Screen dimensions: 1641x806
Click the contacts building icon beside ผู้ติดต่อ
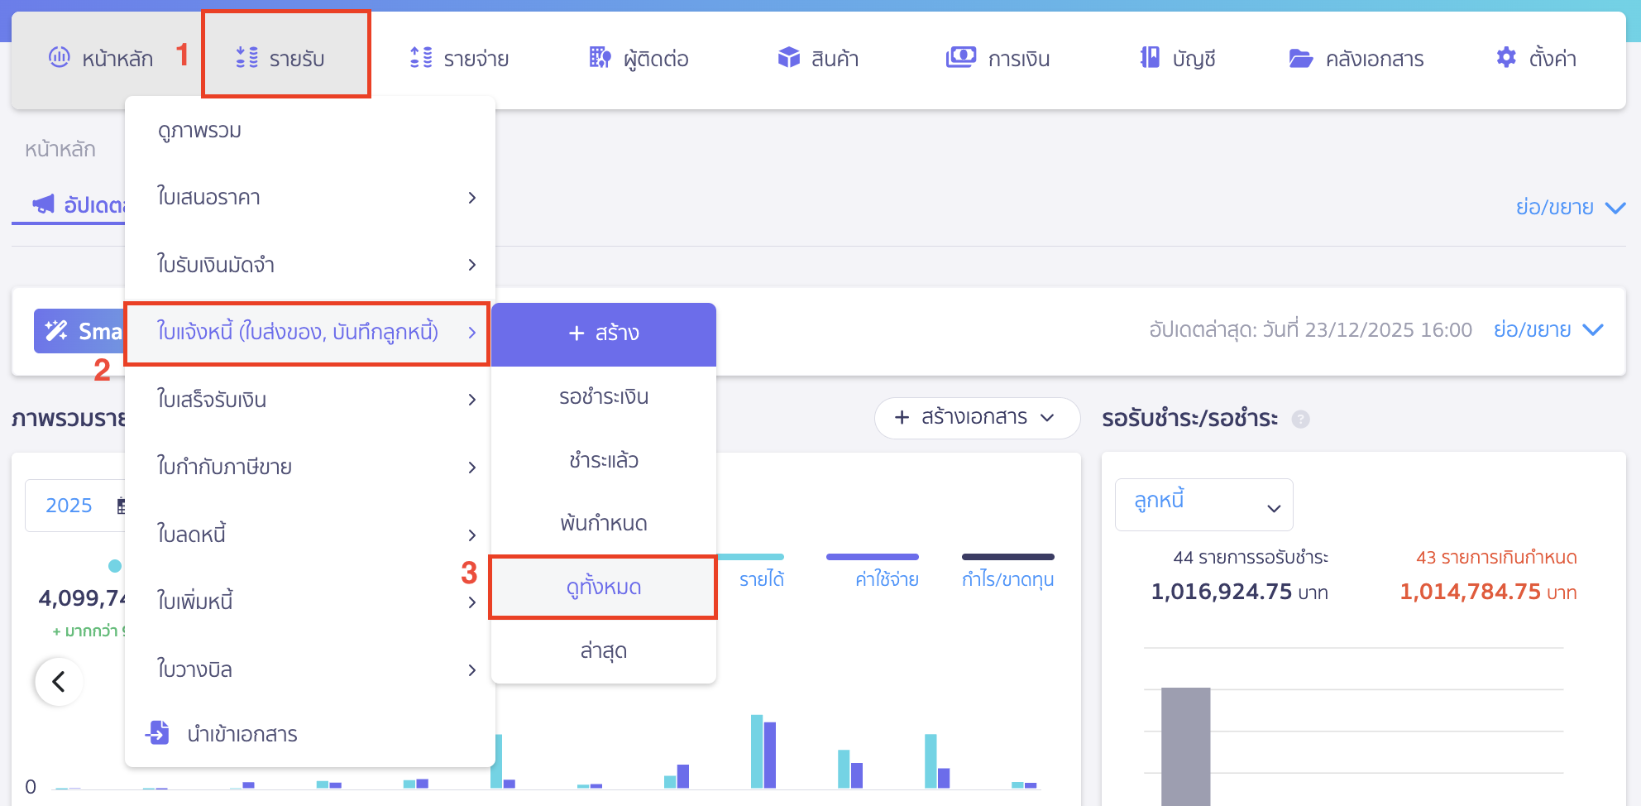click(x=600, y=58)
